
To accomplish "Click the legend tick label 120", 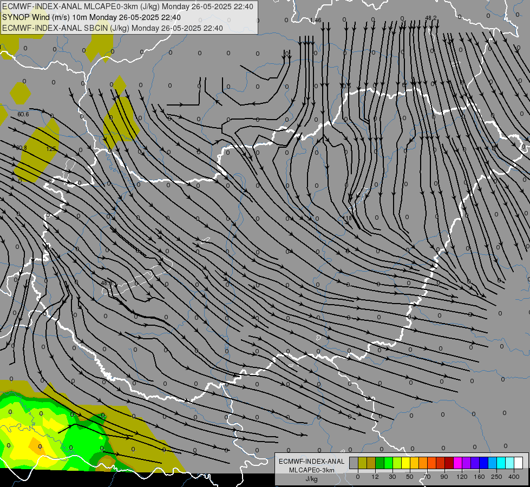I will [x=462, y=477].
